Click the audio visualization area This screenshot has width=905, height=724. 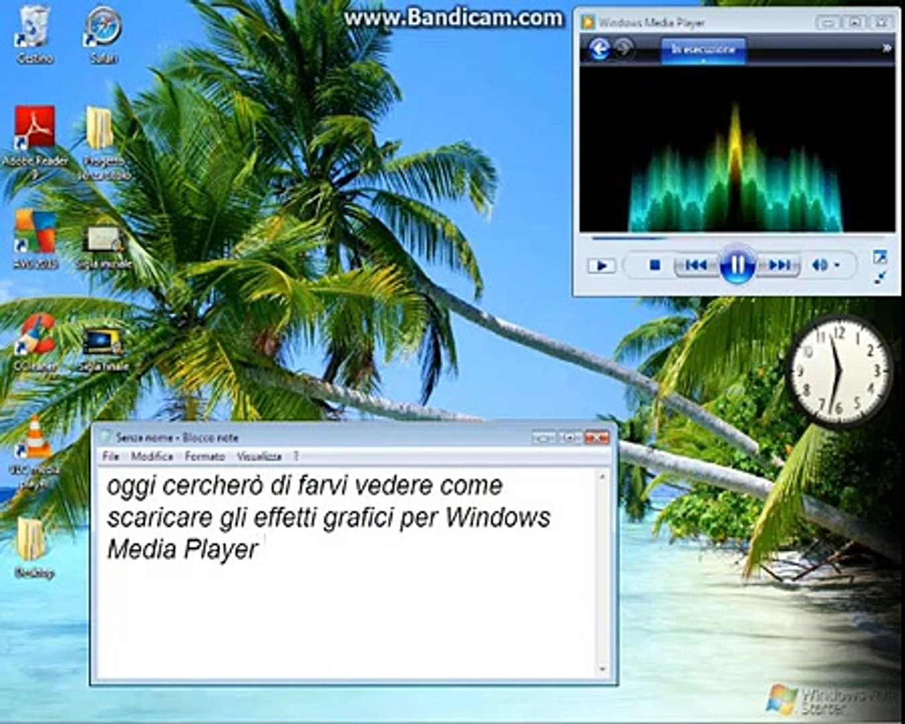click(x=737, y=149)
